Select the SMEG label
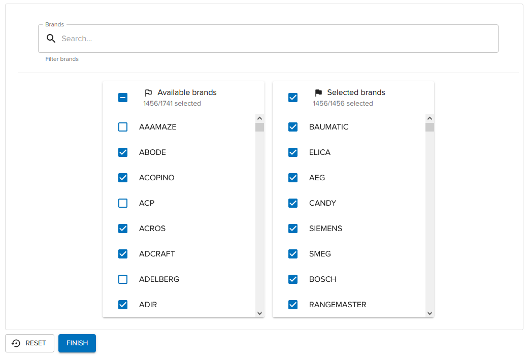This screenshot has height=357, width=528. pyautogui.click(x=320, y=254)
